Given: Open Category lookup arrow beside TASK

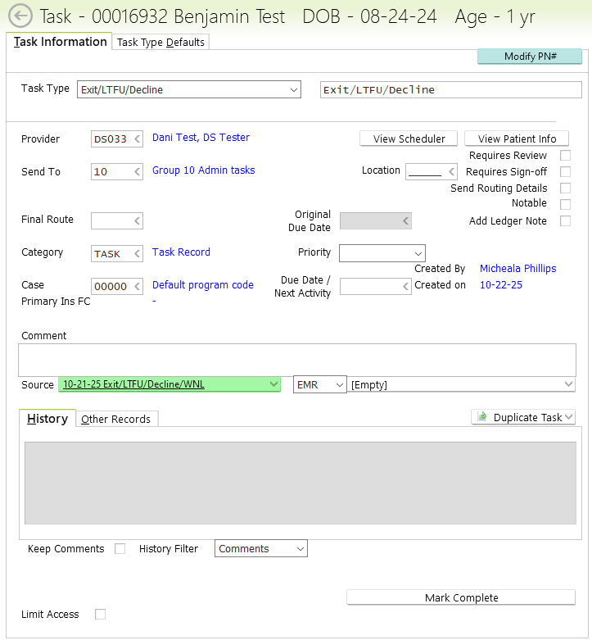Looking at the screenshot, I should [x=137, y=253].
